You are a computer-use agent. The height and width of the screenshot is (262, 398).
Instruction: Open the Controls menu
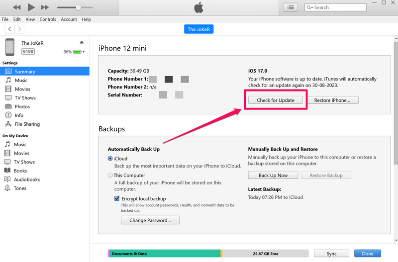click(48, 19)
